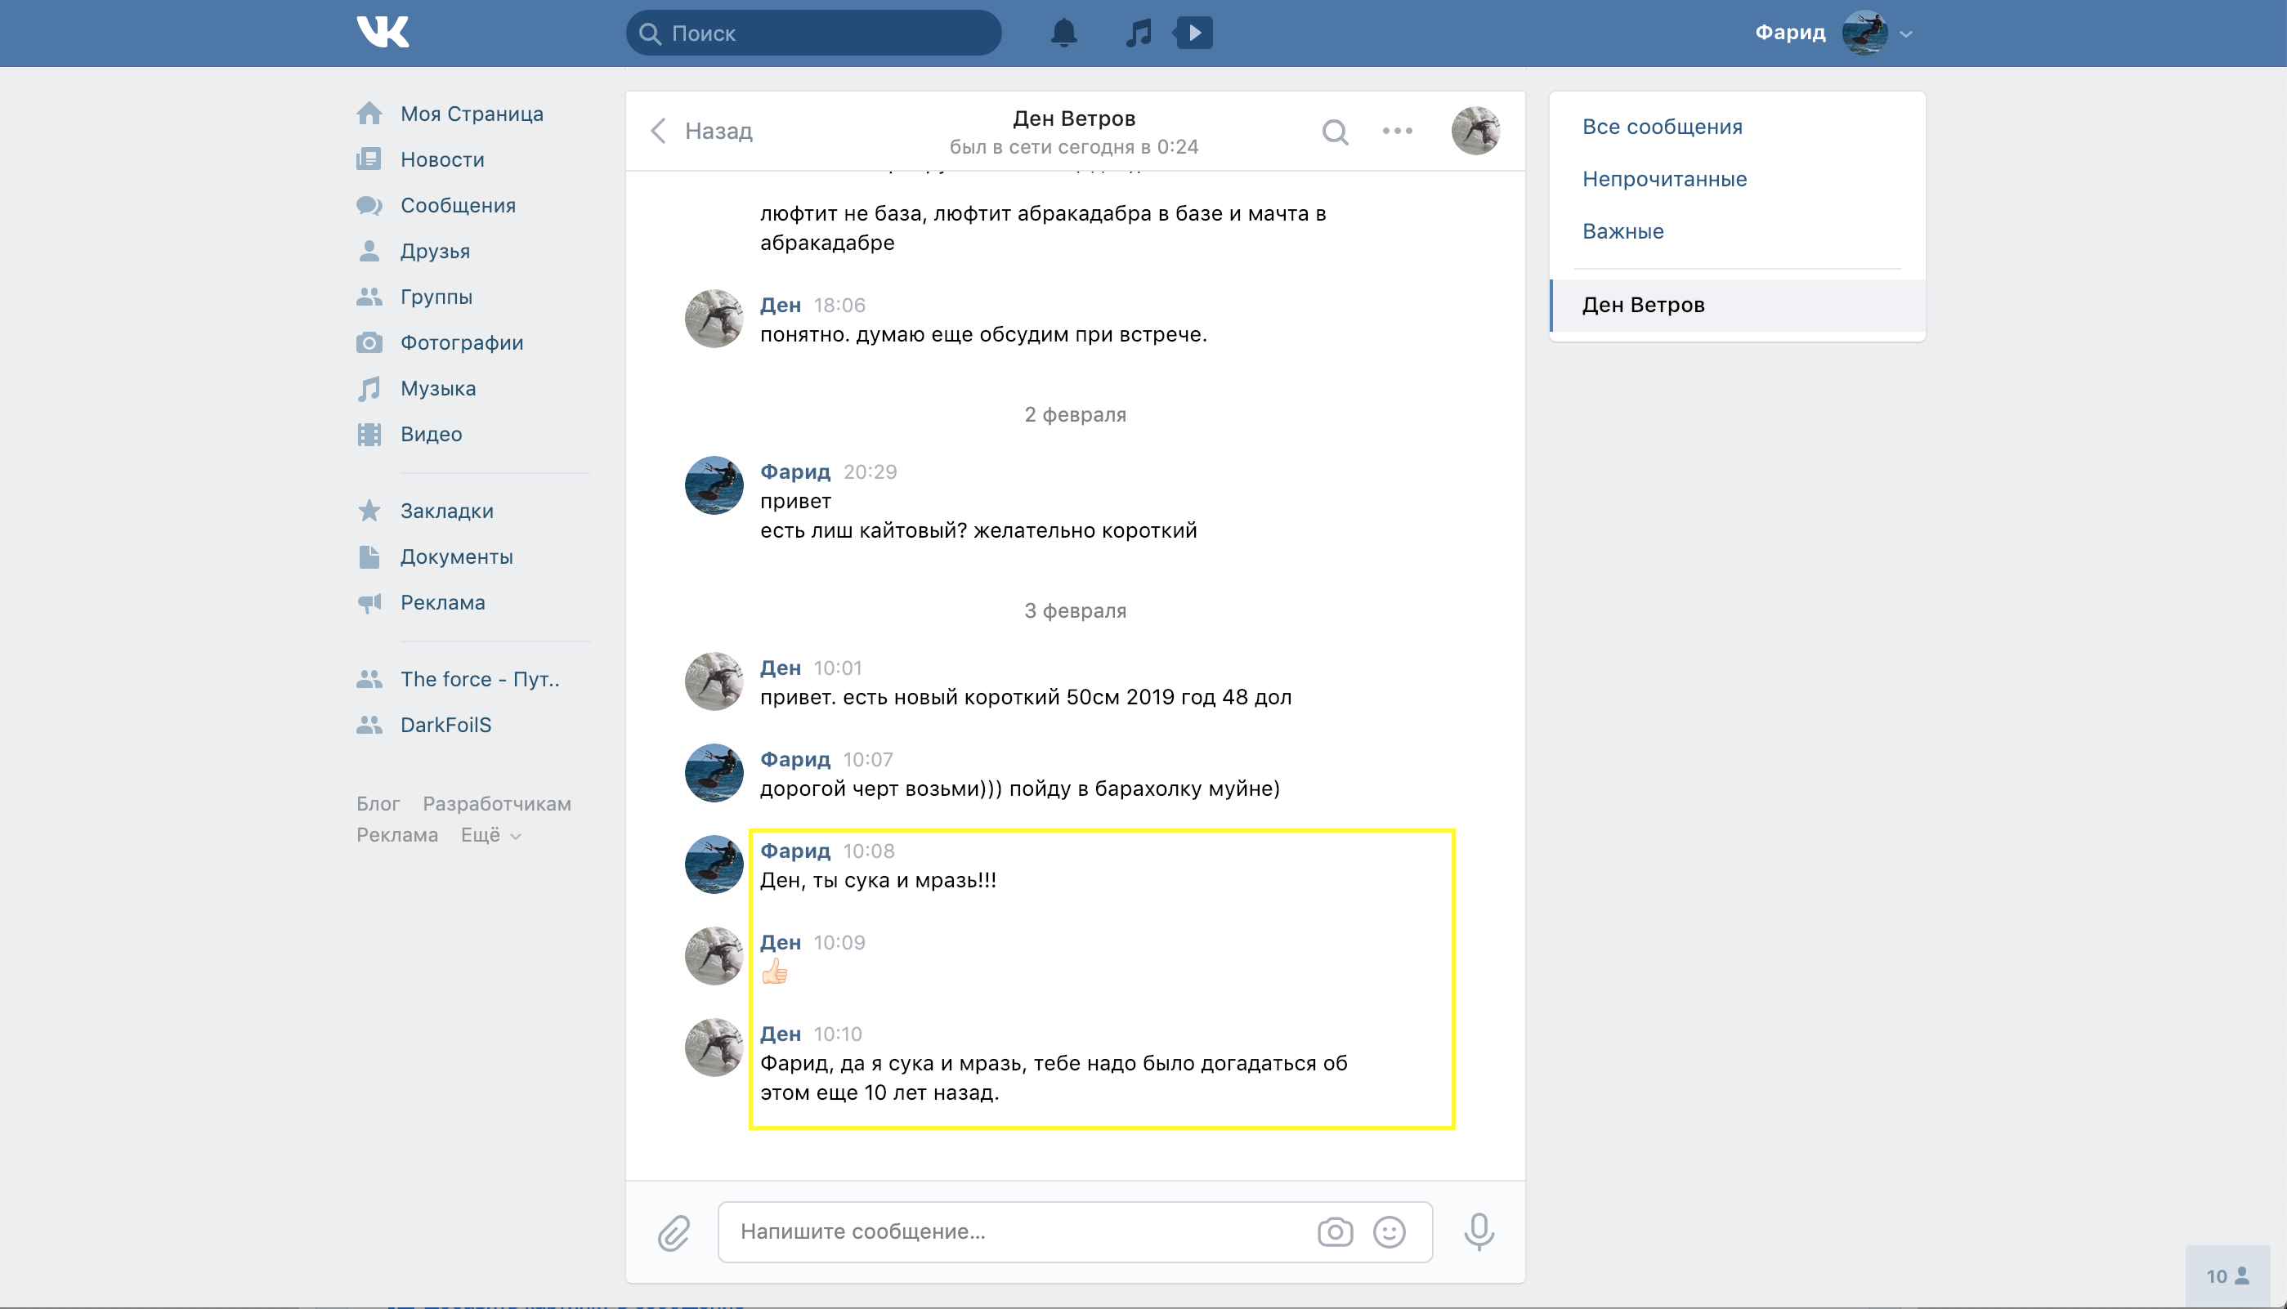Open the three dots conversation actions menu
Image resolution: width=2287 pixels, height=1309 pixels.
coord(1397,132)
